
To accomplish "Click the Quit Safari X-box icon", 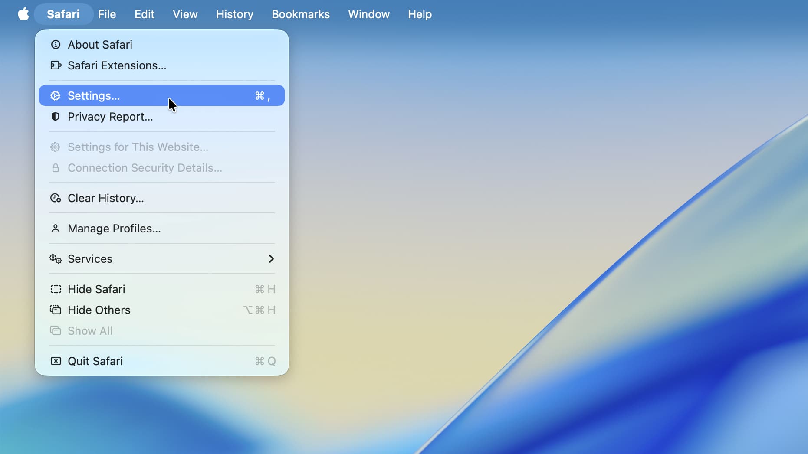I will 56,361.
